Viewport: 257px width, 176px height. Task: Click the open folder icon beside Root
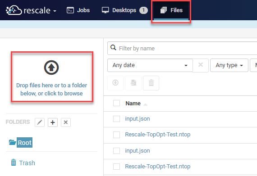coord(12,143)
